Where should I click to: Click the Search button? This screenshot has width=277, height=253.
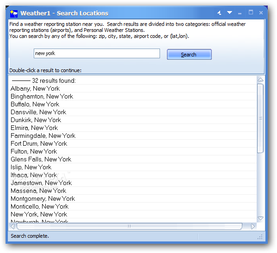click(x=189, y=55)
